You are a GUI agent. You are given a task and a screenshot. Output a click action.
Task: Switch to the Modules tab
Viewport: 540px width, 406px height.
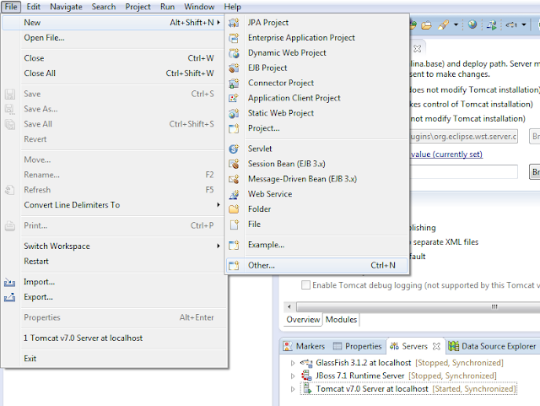pyautogui.click(x=341, y=320)
